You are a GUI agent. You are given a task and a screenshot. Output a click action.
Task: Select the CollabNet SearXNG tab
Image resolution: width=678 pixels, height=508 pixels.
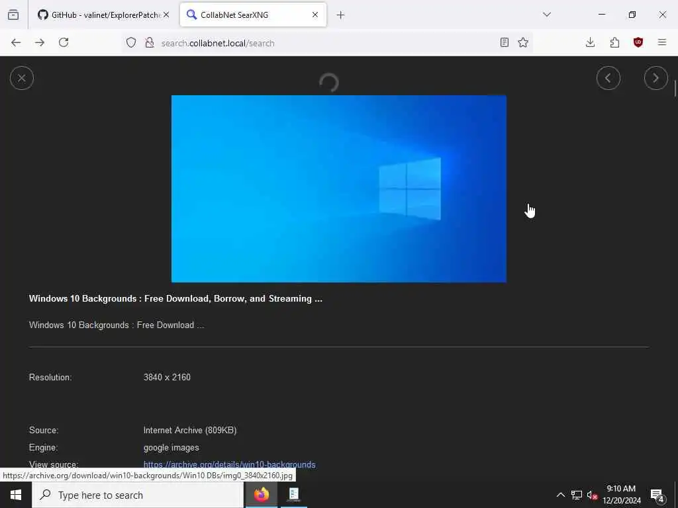pos(253,15)
